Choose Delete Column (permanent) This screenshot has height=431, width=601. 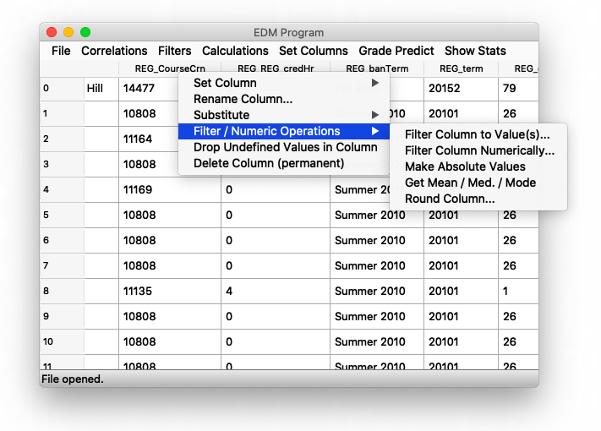click(269, 163)
